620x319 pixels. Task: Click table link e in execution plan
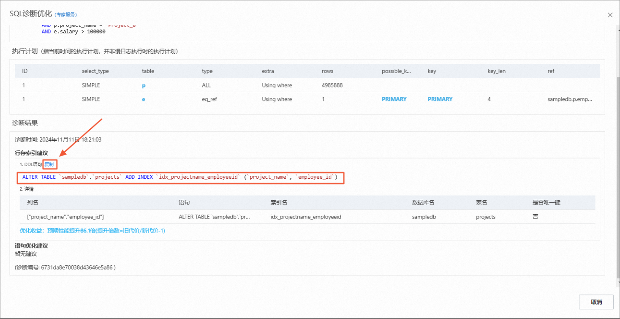click(144, 99)
